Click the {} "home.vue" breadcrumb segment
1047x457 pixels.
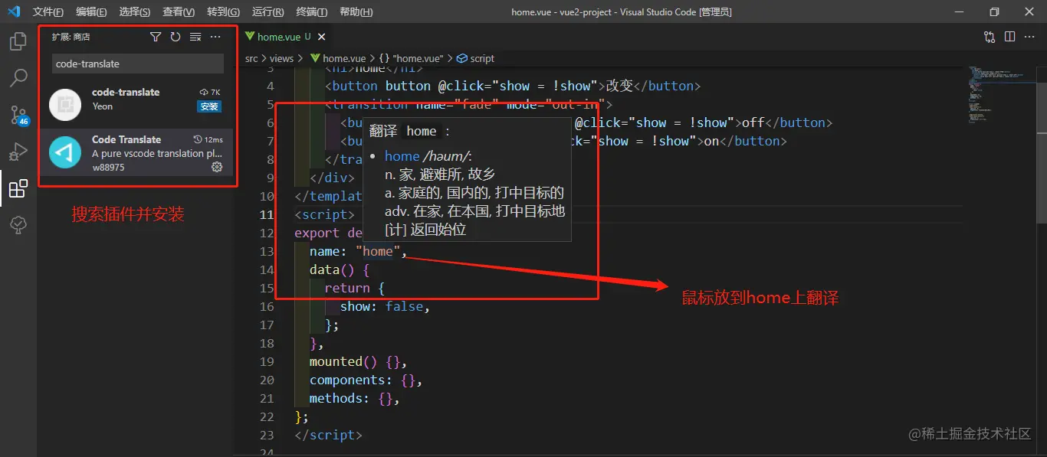pos(412,58)
